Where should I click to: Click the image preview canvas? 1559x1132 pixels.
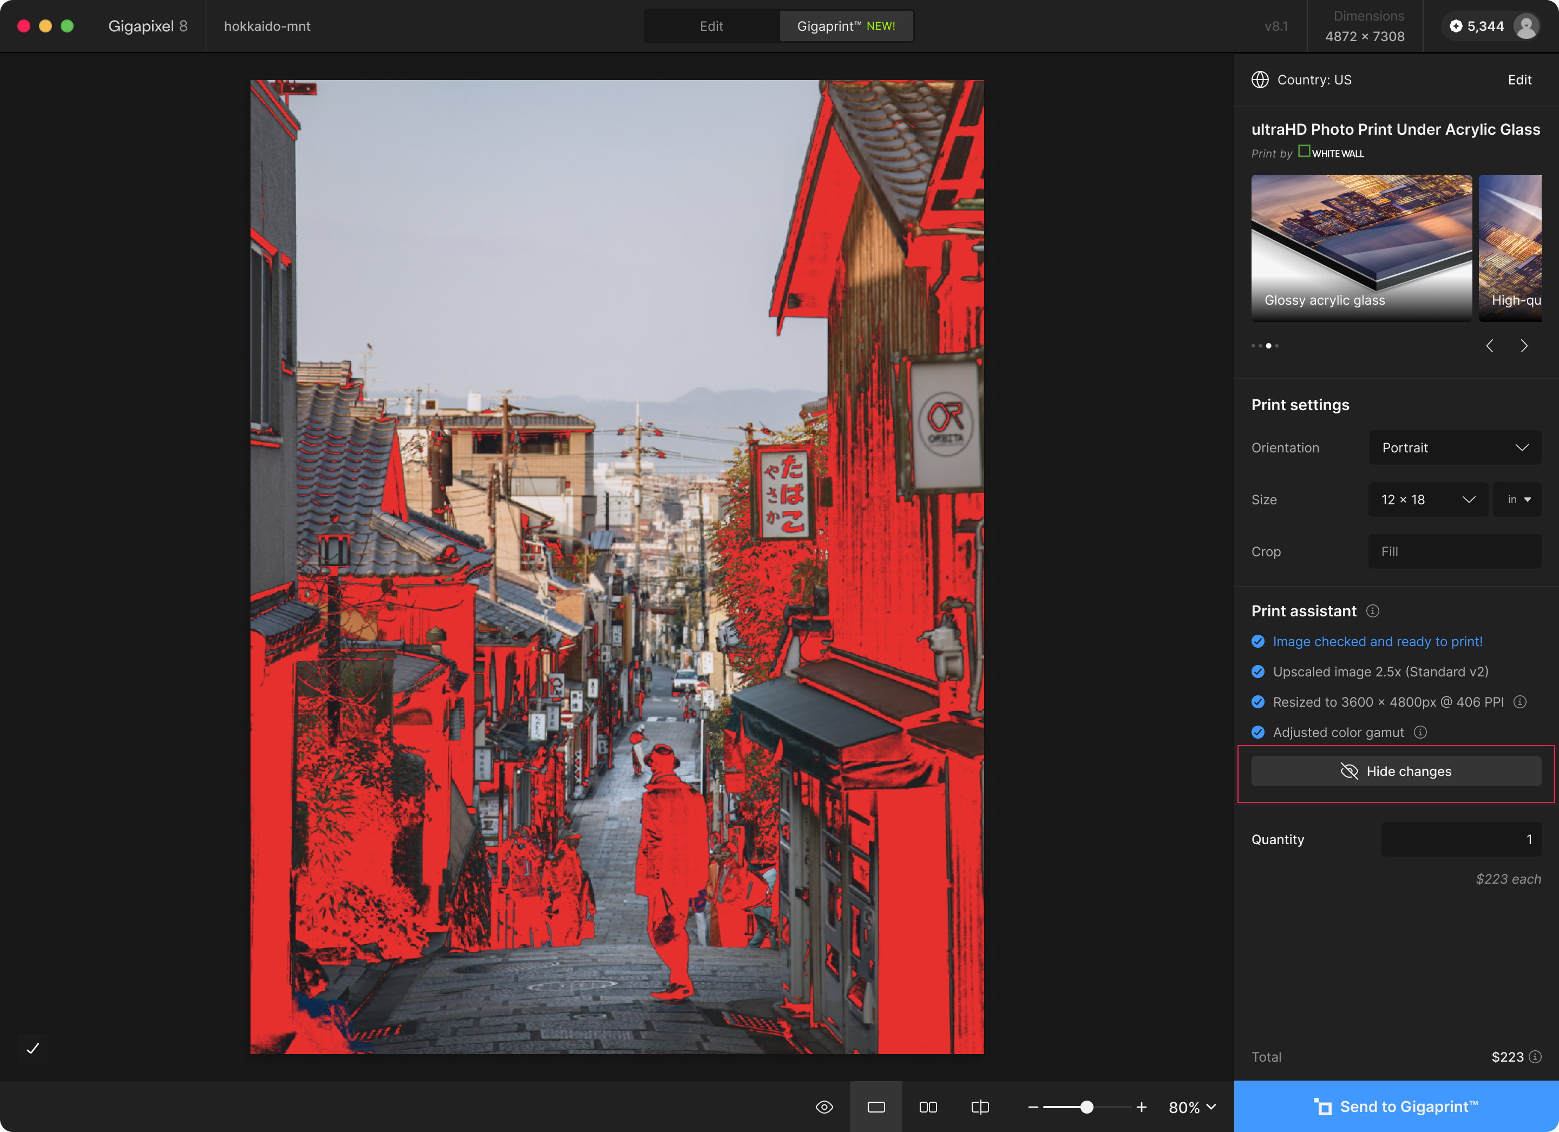(x=617, y=567)
